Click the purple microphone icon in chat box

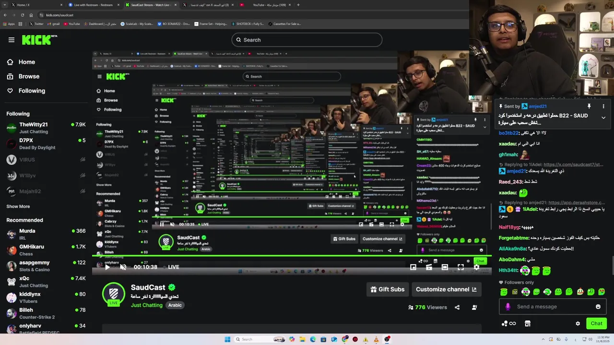(508, 307)
